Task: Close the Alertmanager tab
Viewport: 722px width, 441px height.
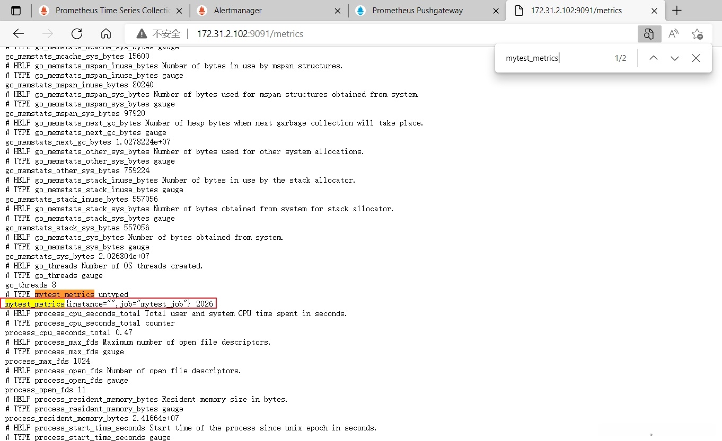Action: tap(337, 11)
